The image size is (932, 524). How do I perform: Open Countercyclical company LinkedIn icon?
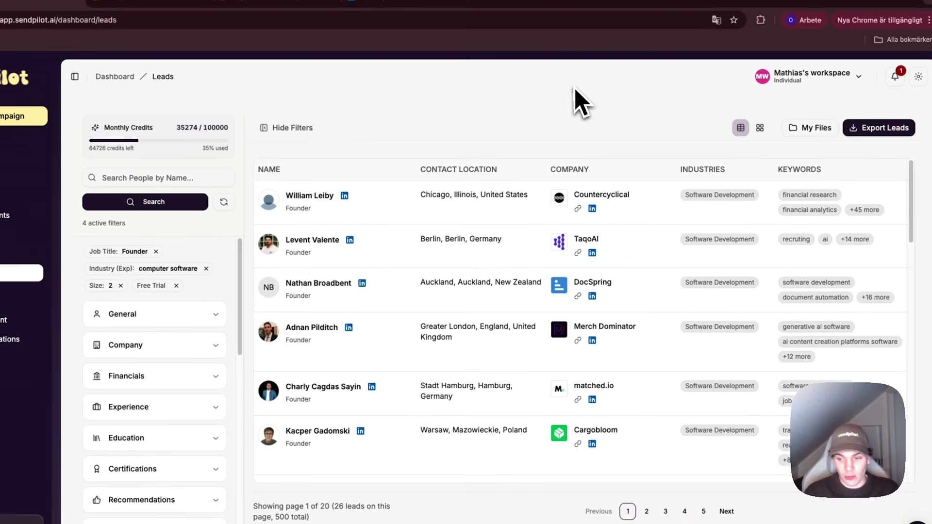pyautogui.click(x=592, y=209)
